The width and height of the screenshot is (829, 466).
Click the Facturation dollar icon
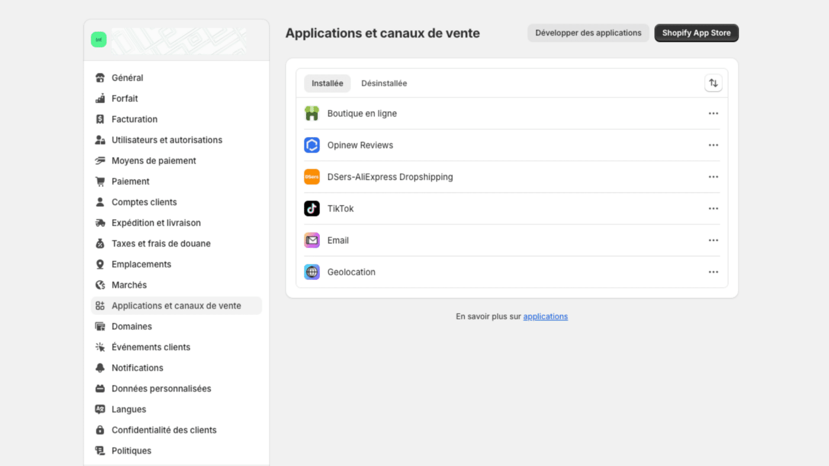tap(100, 119)
